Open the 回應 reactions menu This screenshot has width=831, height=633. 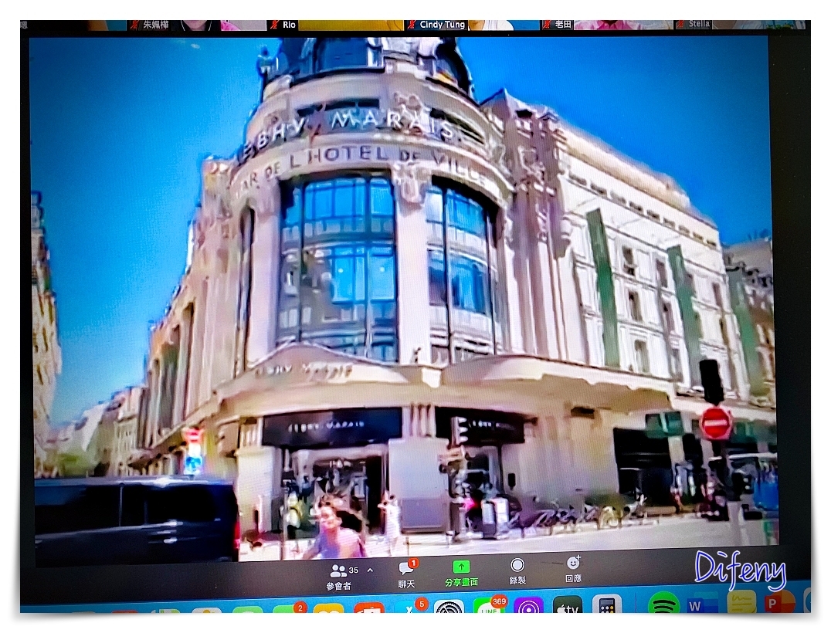click(x=573, y=569)
